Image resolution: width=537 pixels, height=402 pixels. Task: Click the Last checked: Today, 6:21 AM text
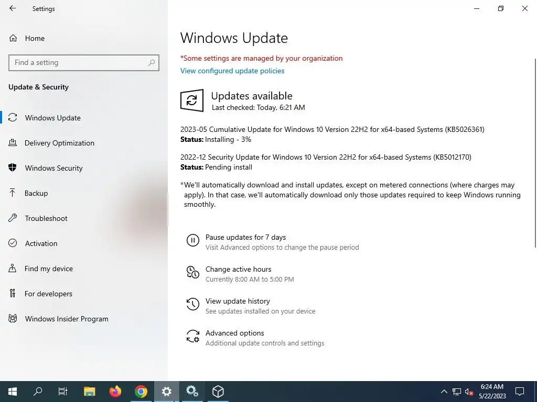(x=258, y=108)
